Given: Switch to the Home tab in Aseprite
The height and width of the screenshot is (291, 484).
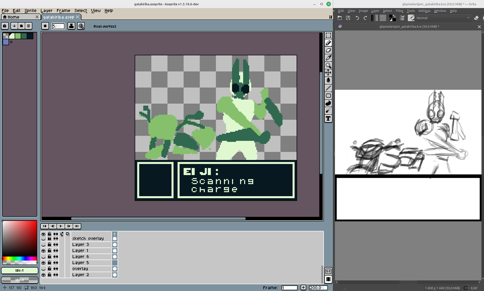Looking at the screenshot, I should (x=20, y=17).
